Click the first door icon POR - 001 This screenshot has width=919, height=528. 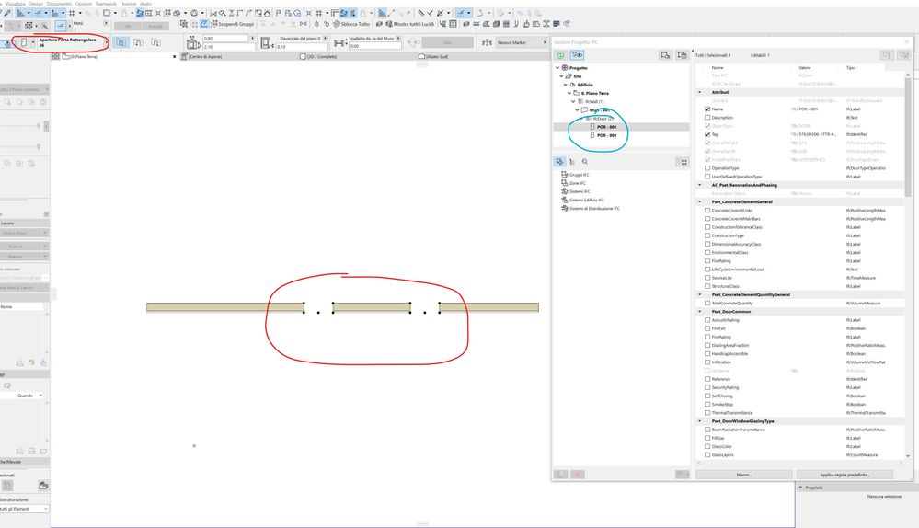coord(592,127)
